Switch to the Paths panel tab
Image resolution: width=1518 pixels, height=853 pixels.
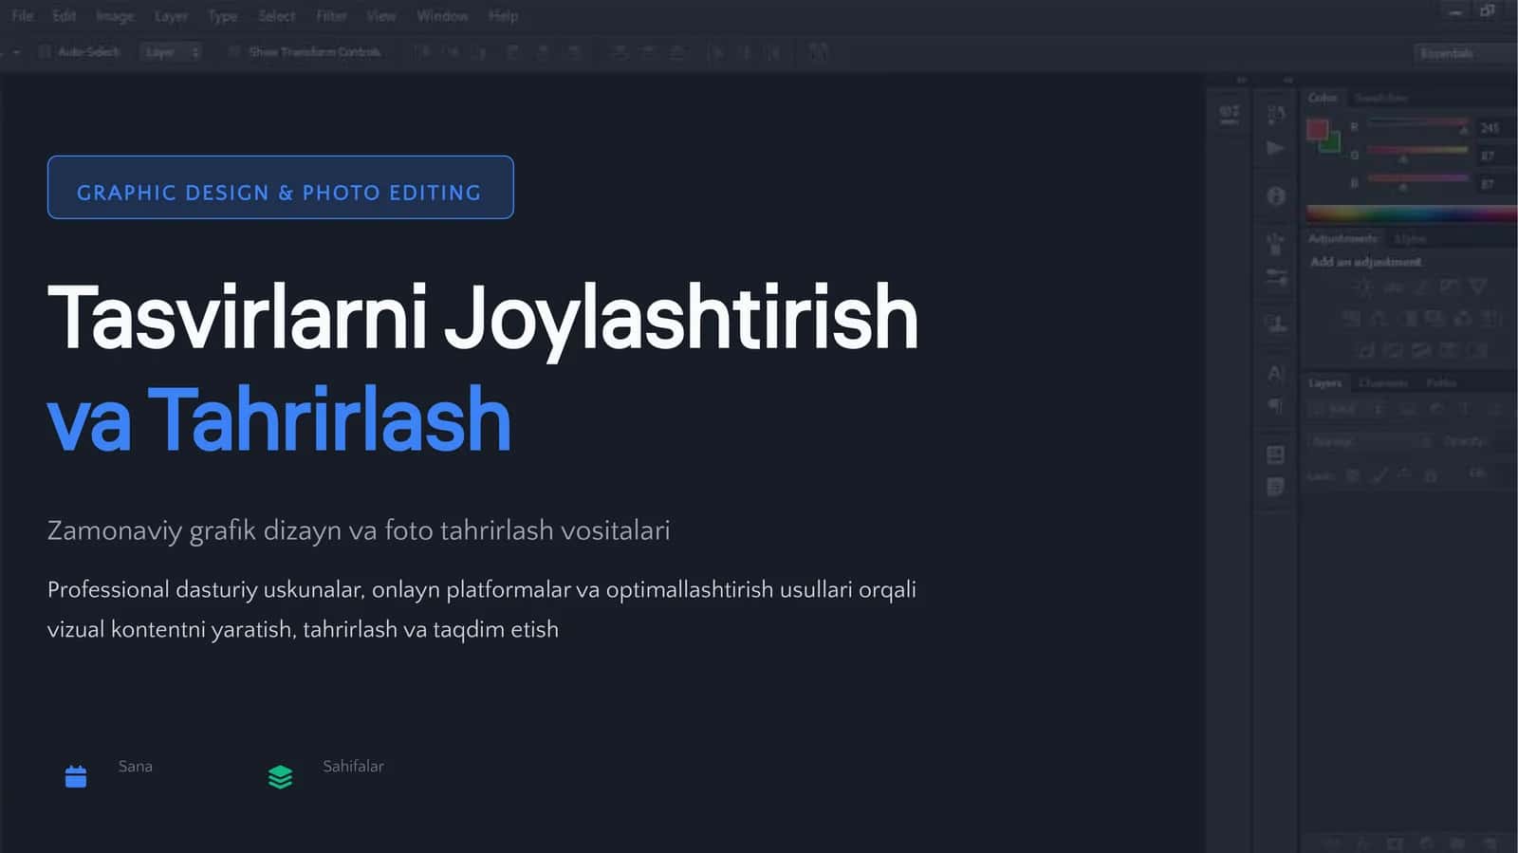[1441, 382]
